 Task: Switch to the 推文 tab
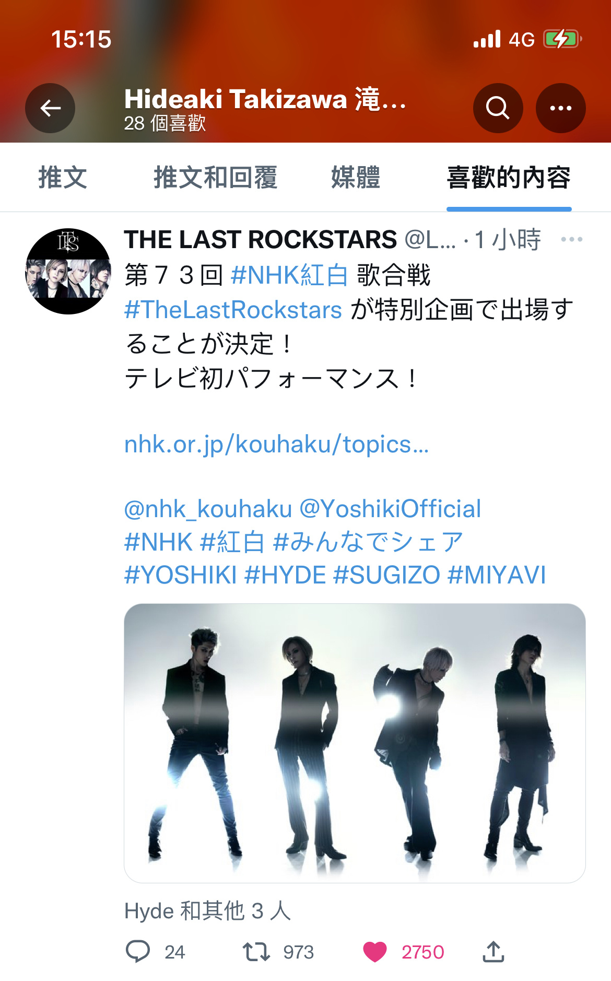[63, 178]
